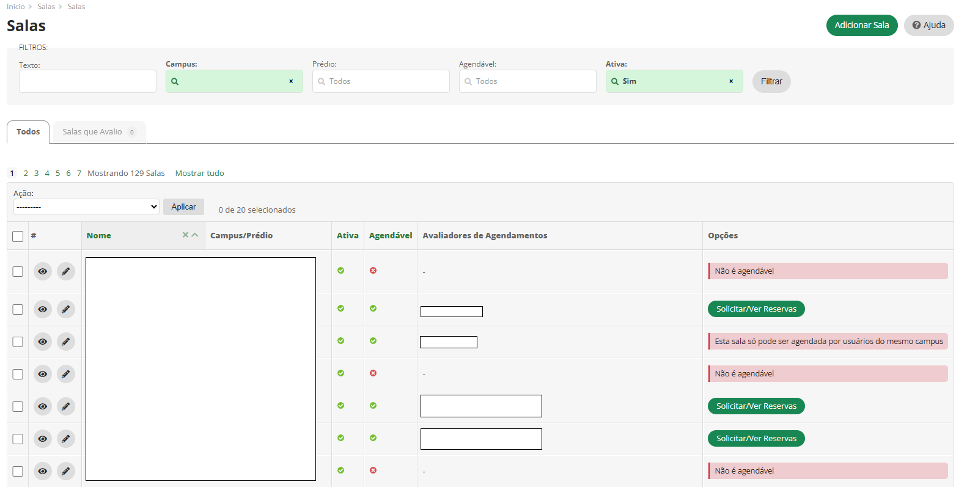Go to page 7 of the rooms list

point(79,173)
